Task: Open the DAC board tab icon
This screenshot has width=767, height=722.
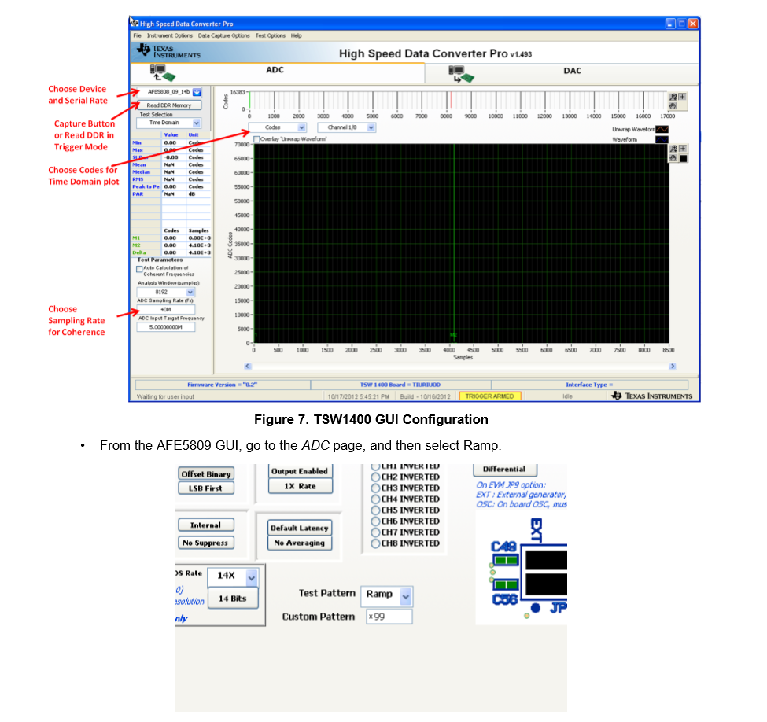Action: (x=461, y=74)
